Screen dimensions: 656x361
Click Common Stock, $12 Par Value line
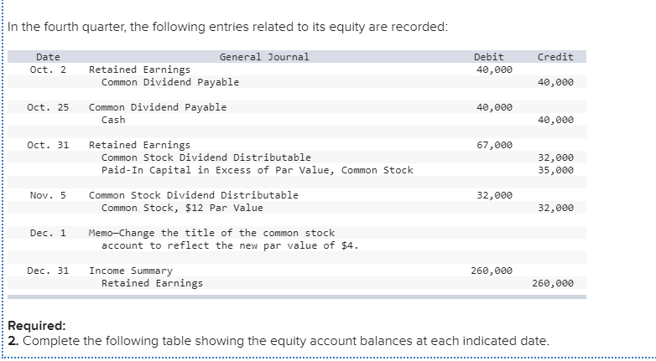[182, 208]
